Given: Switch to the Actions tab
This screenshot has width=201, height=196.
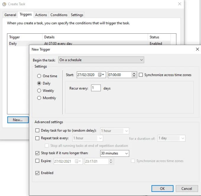Looking at the screenshot, I should point(41,15).
